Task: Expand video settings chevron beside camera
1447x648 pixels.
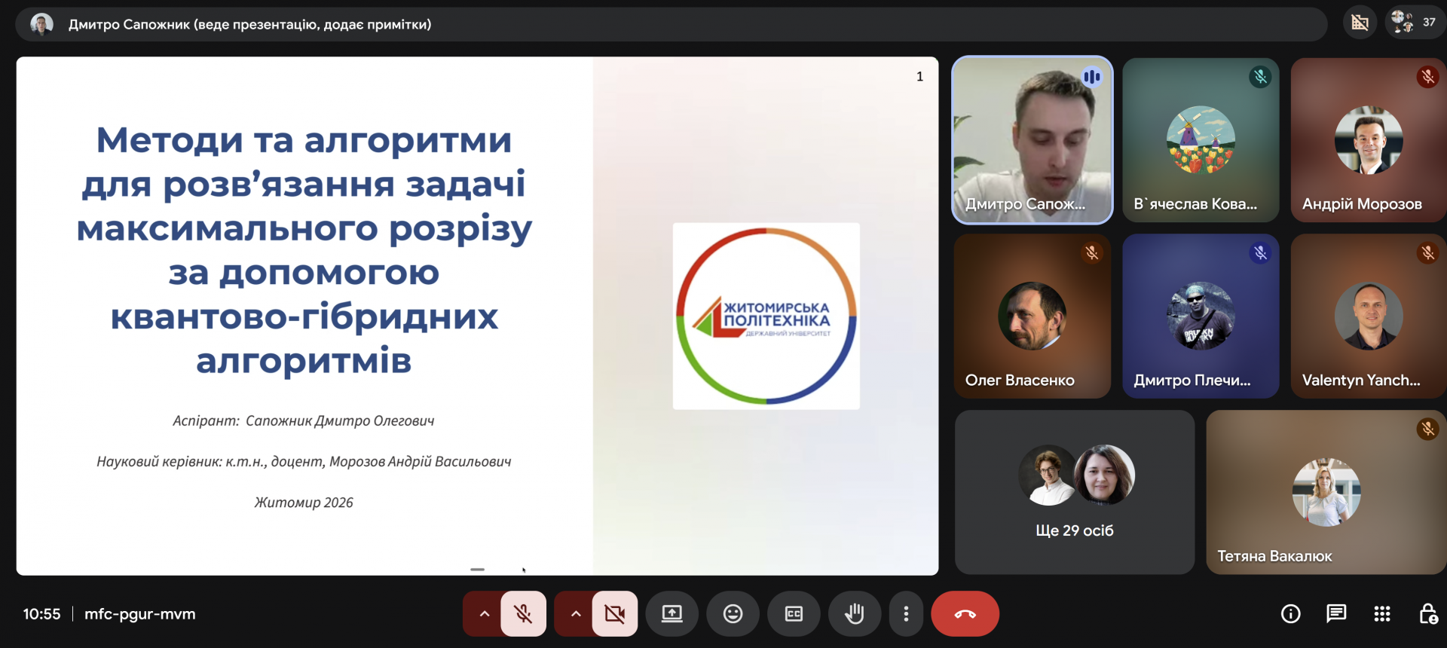Action: (576, 614)
